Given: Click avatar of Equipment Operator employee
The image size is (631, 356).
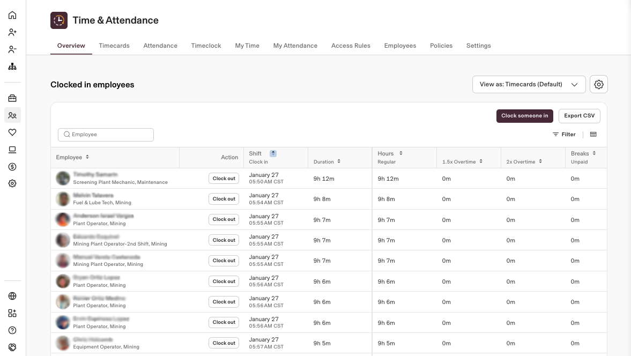Looking at the screenshot, I should 63,343.
